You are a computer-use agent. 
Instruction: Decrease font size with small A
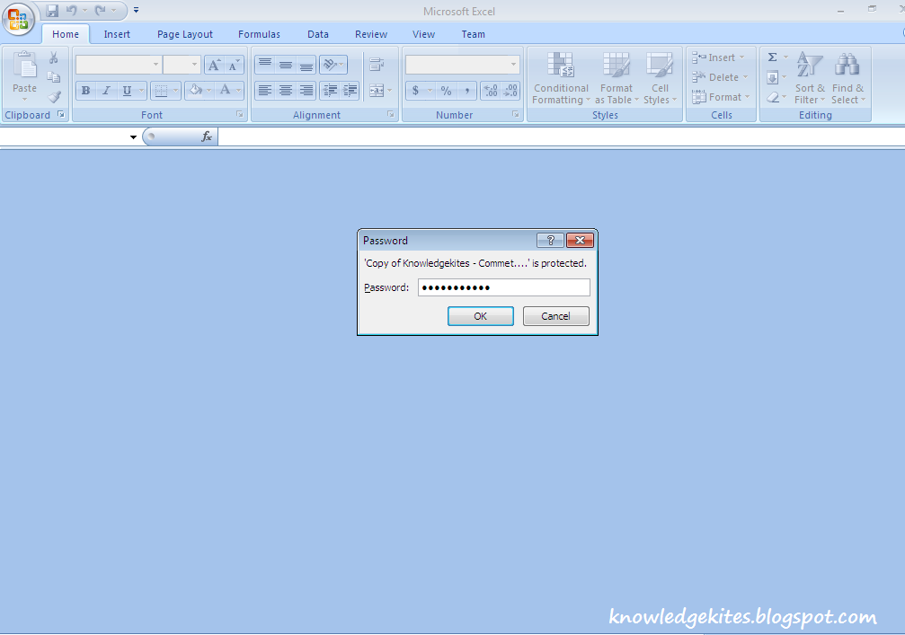point(234,66)
